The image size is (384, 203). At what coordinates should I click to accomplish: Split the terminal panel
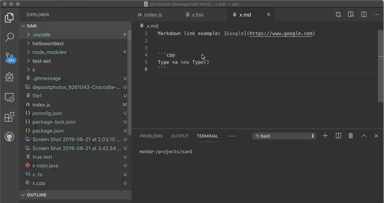click(x=338, y=136)
